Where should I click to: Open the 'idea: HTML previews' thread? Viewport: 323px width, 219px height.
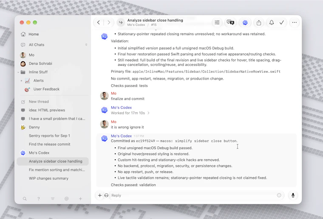(53, 110)
